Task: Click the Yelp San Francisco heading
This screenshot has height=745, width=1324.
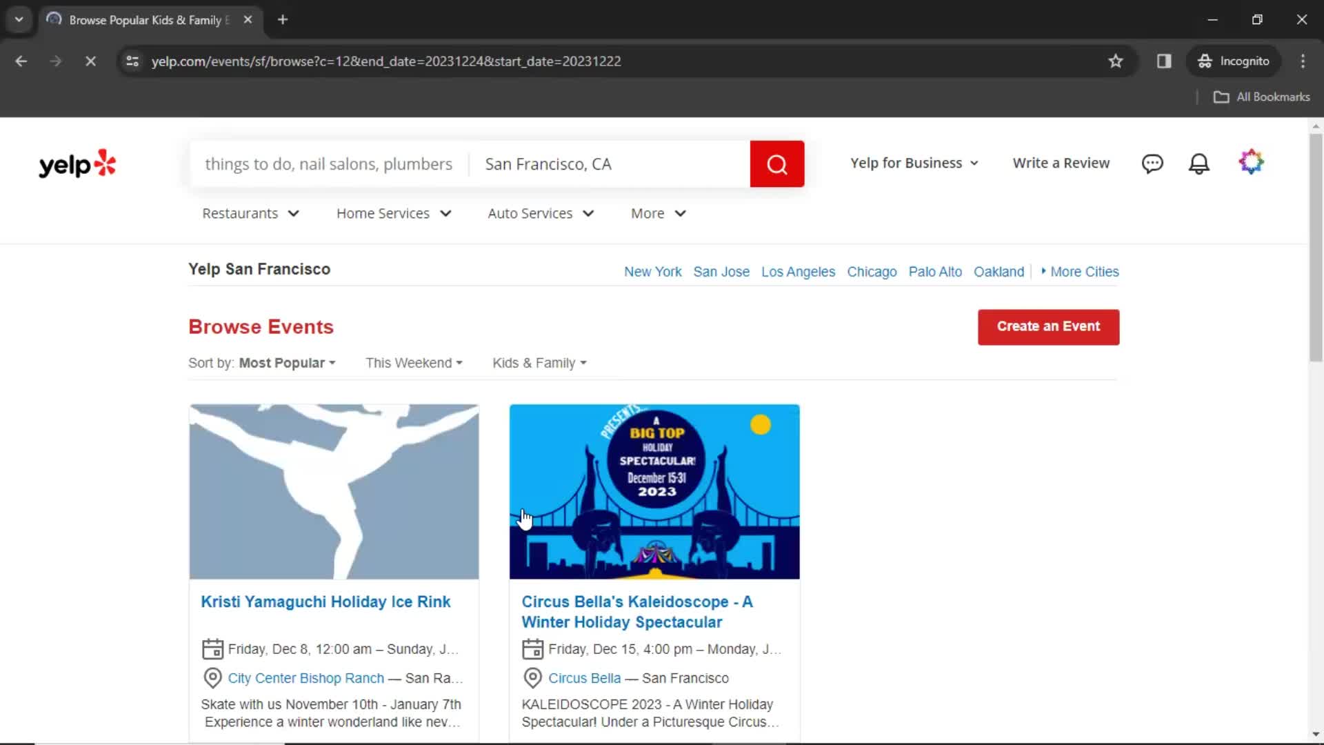Action: pyautogui.click(x=259, y=269)
